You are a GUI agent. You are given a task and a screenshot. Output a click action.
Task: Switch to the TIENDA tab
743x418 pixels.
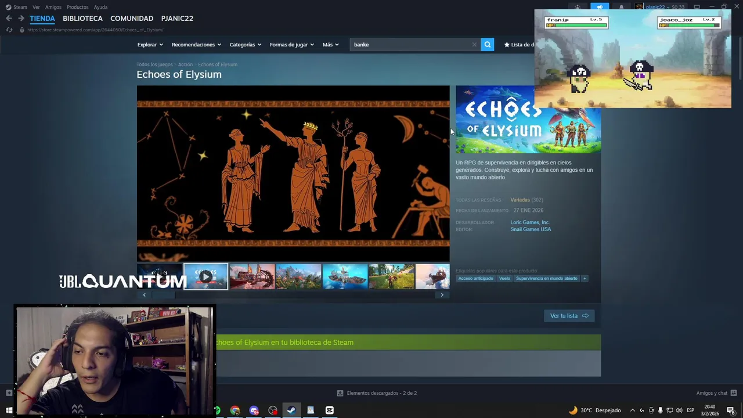click(42, 19)
